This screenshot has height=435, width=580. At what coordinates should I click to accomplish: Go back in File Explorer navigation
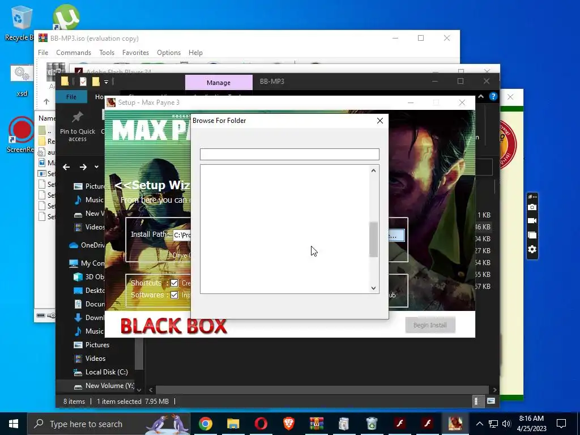pos(66,167)
